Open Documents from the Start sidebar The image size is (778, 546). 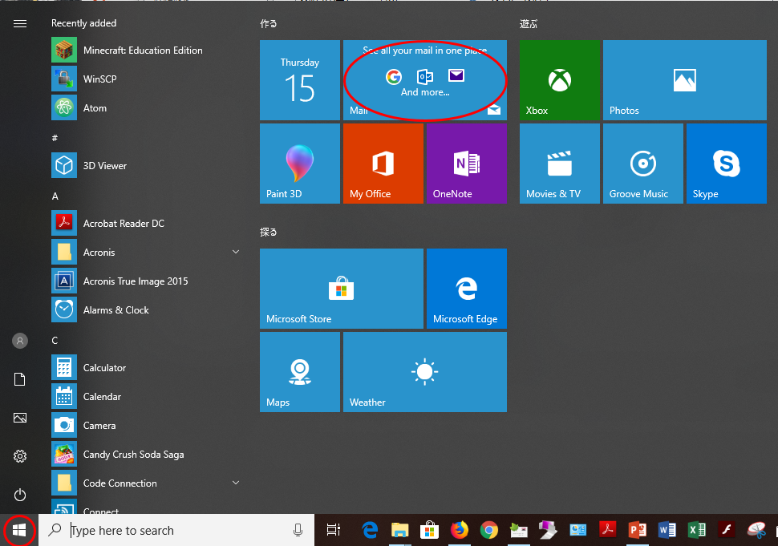tap(20, 379)
